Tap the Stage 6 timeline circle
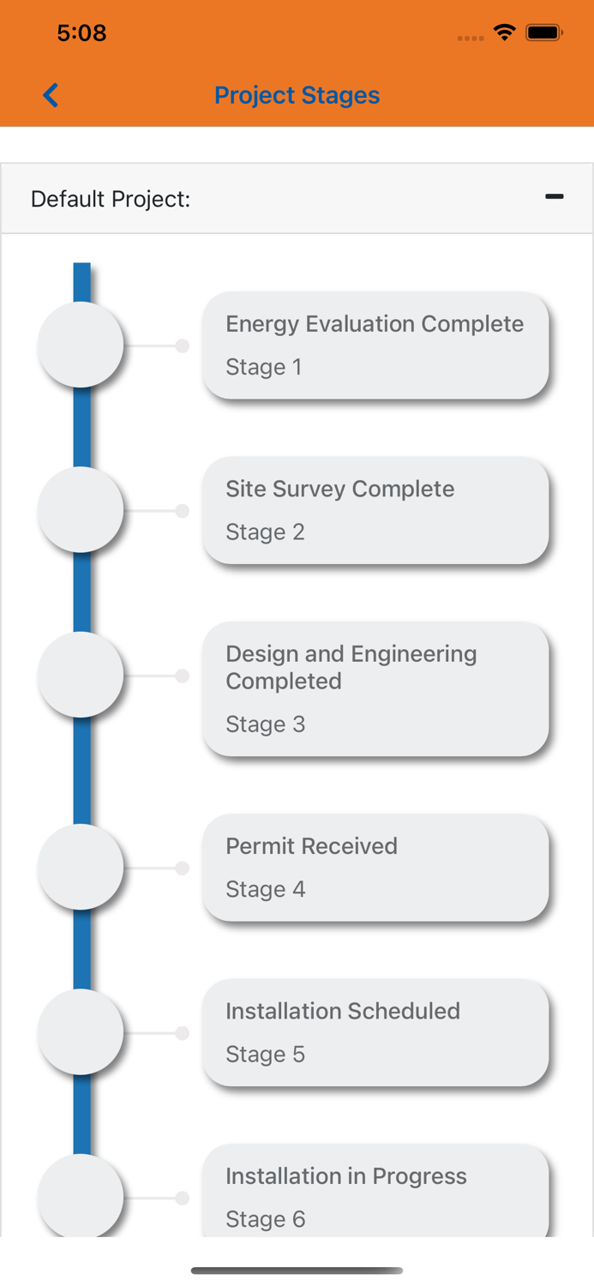 coord(81,1196)
